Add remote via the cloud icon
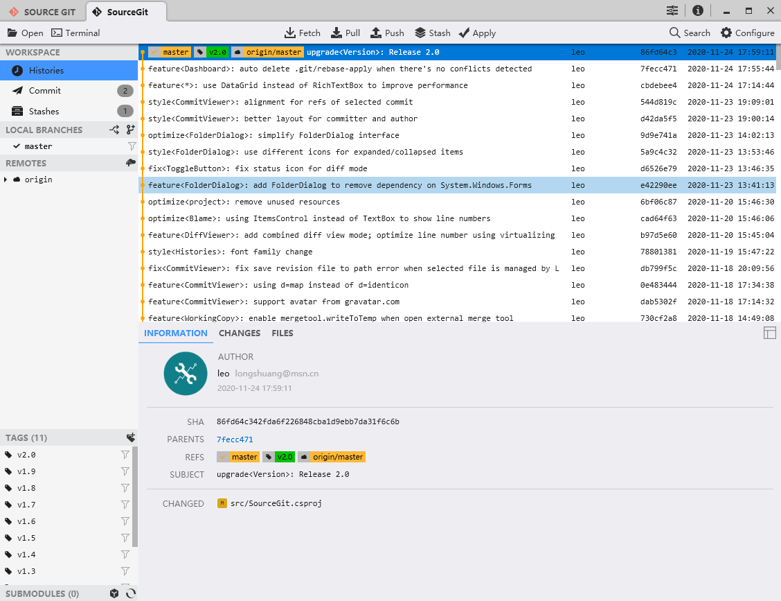 [x=130, y=163]
